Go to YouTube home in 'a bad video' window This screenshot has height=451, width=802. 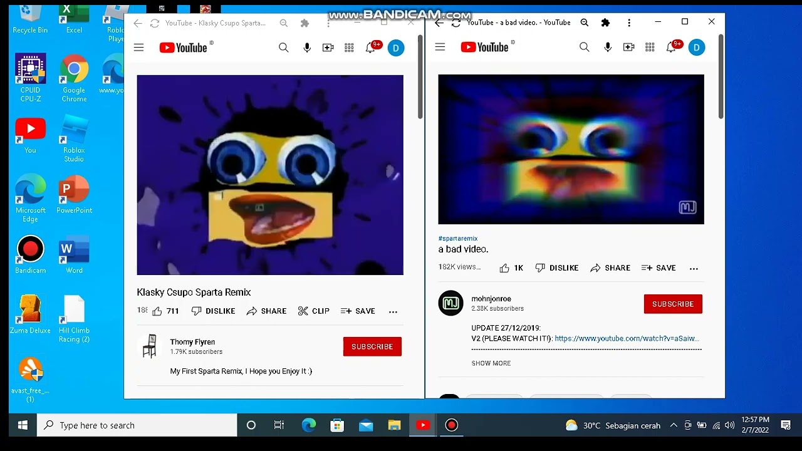pyautogui.click(x=485, y=47)
